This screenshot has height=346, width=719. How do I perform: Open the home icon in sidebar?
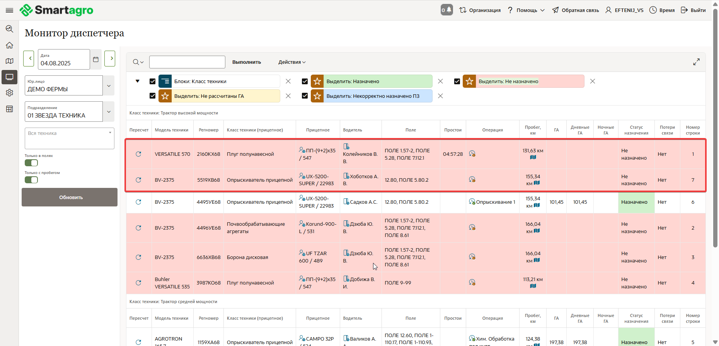point(10,45)
